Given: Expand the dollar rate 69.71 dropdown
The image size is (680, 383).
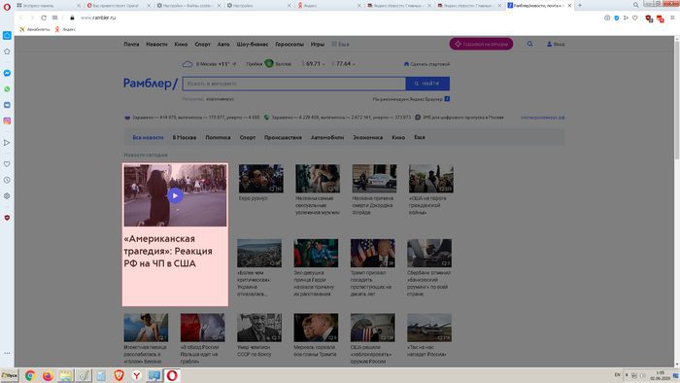Looking at the screenshot, I should (x=313, y=64).
